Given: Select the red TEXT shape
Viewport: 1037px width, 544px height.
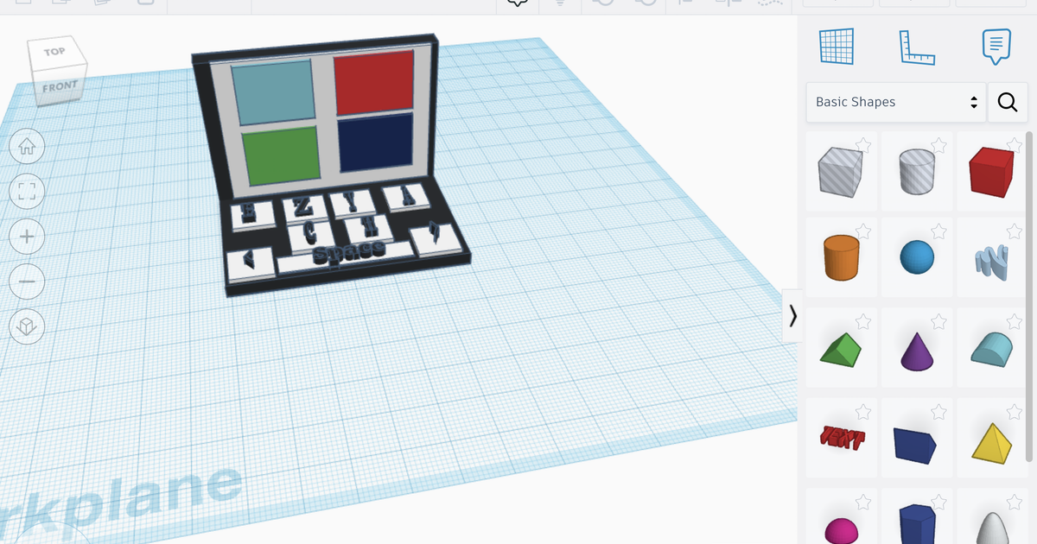Looking at the screenshot, I should tap(841, 437).
